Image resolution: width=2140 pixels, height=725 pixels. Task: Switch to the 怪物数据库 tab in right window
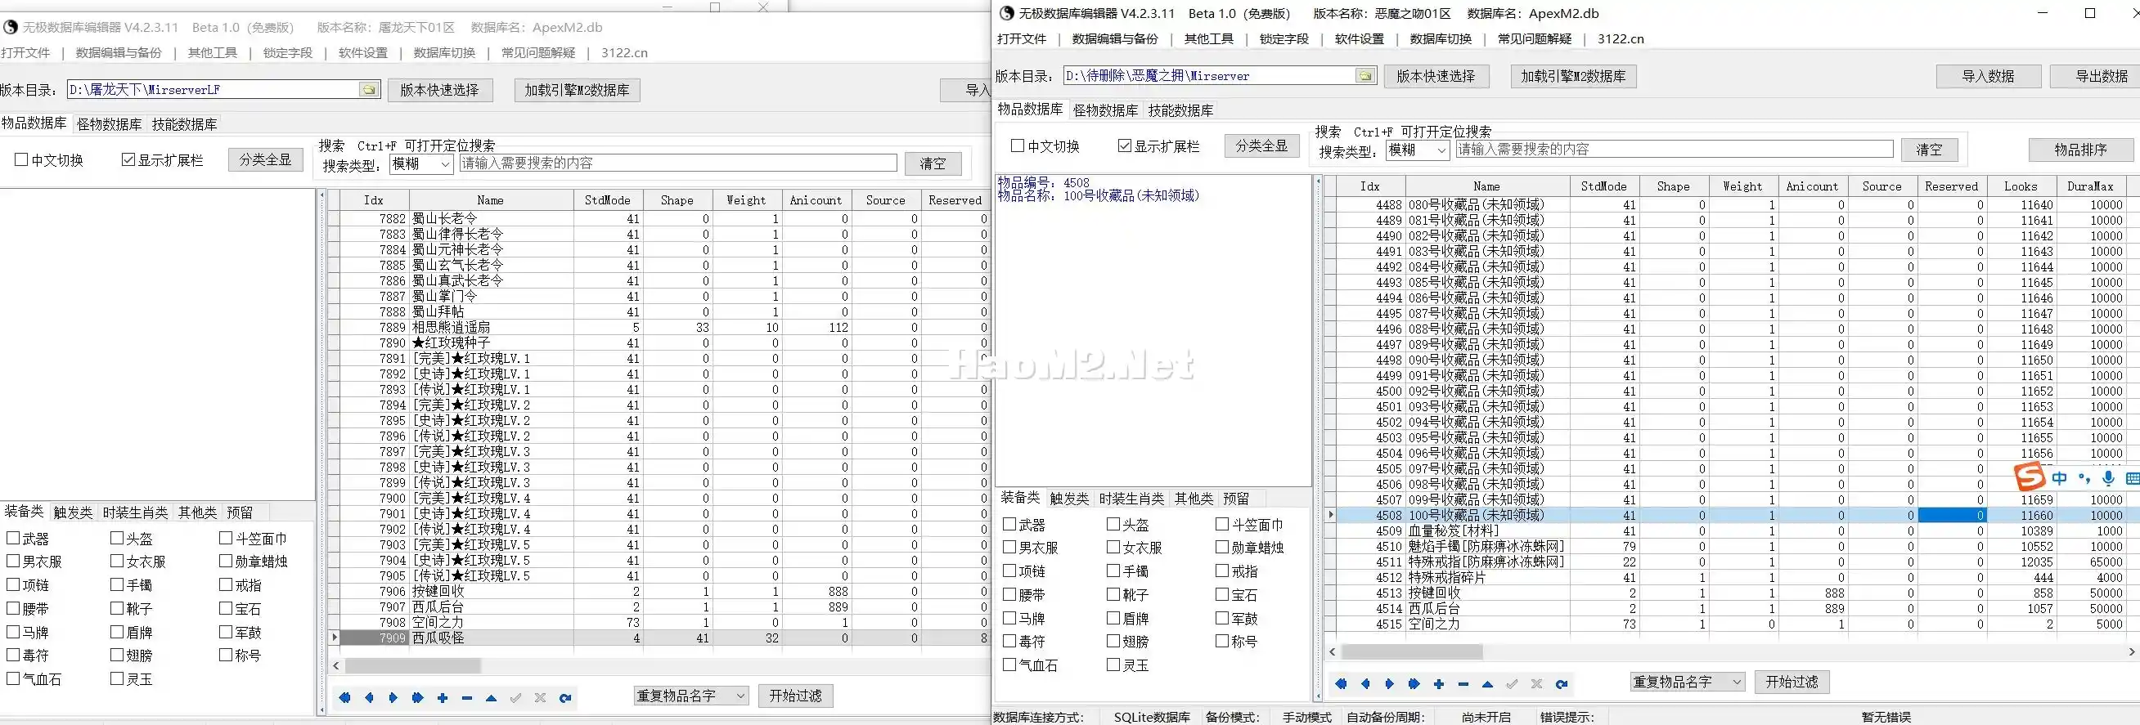coord(1105,110)
